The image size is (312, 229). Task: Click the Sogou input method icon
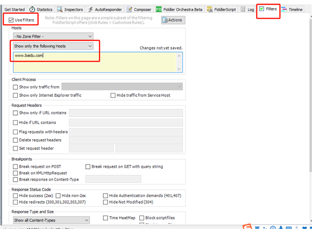(247, 227)
